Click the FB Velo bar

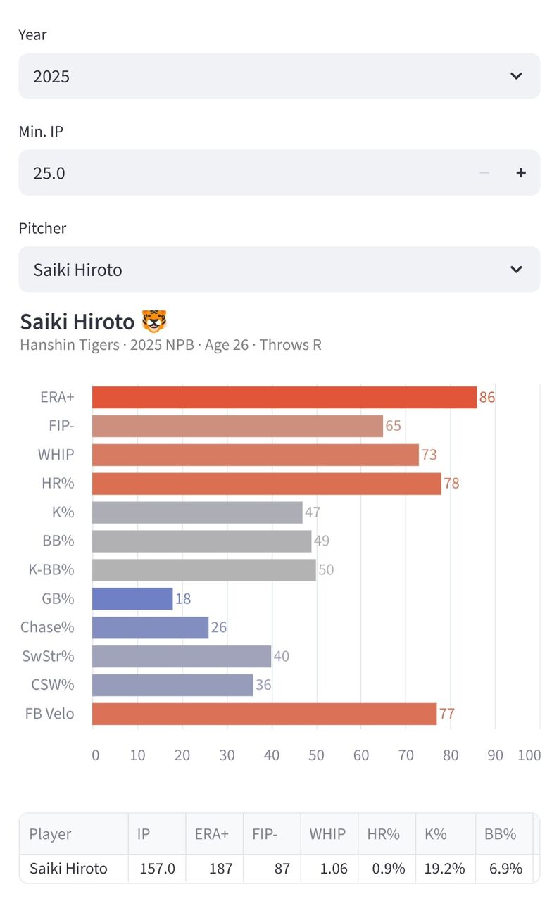coord(264,714)
